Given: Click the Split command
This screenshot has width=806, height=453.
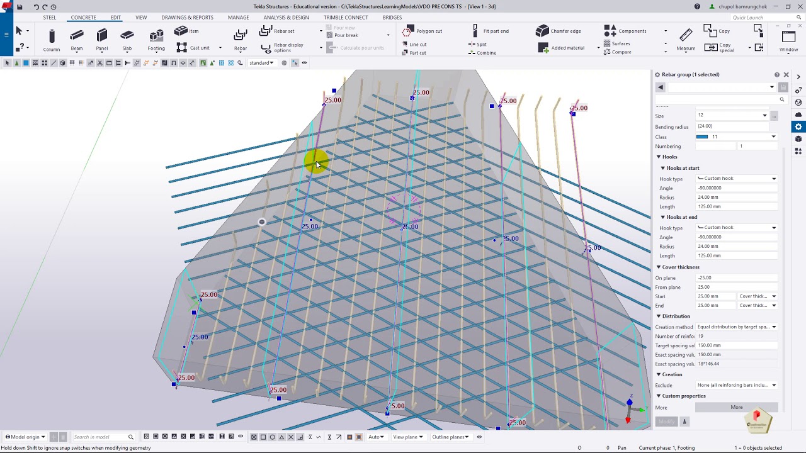Looking at the screenshot, I should 478,45.
